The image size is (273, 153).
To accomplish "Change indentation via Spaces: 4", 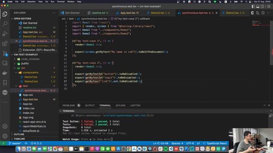I will (177, 143).
